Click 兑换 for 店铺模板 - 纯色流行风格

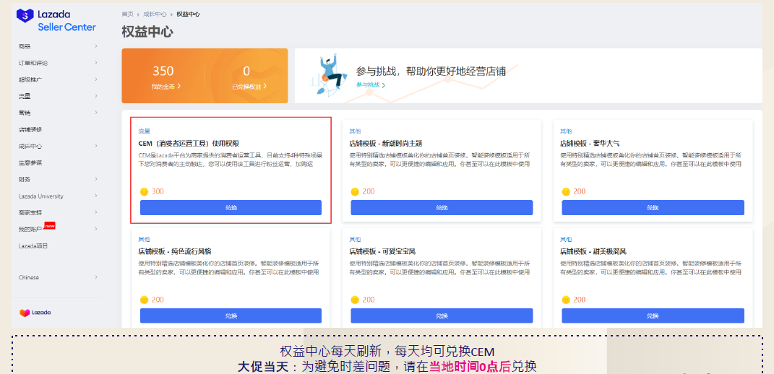231,316
